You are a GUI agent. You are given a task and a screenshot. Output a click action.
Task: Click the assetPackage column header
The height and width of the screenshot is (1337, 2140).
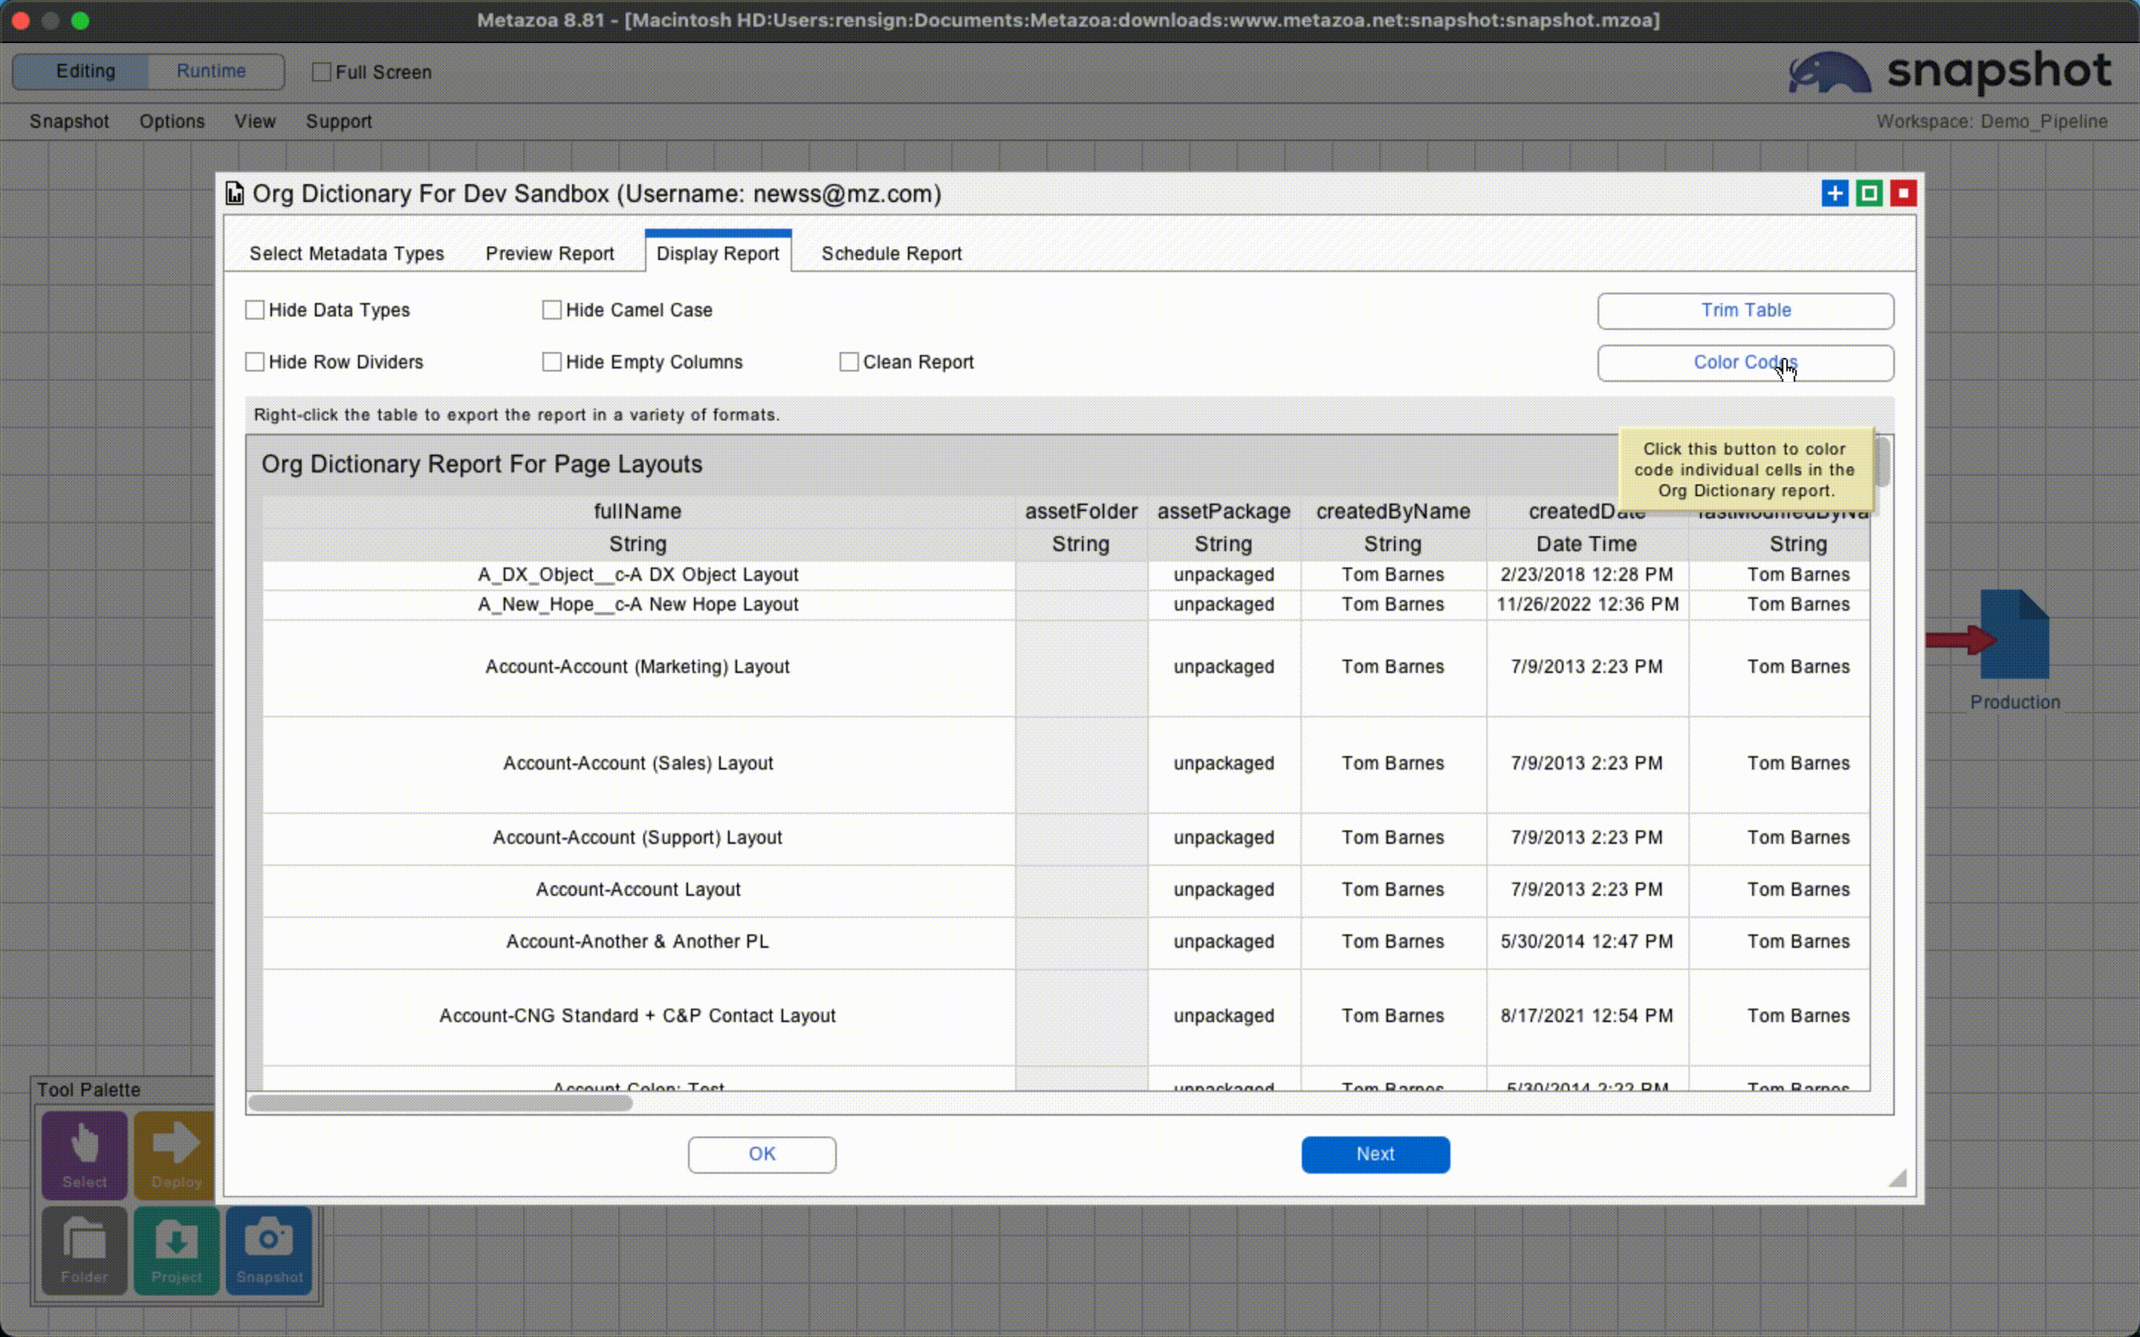coord(1224,511)
